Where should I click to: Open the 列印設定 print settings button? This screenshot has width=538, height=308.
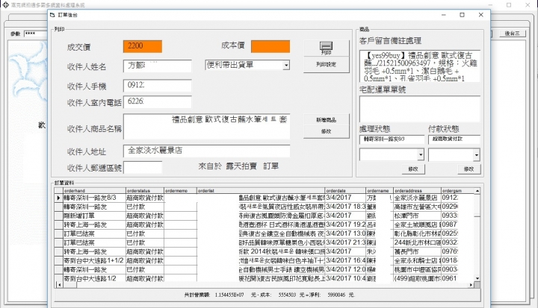pos(326,64)
